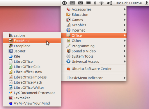
Task: Click the 'JabRef' label
Action: pyautogui.click(x=19, y=51)
